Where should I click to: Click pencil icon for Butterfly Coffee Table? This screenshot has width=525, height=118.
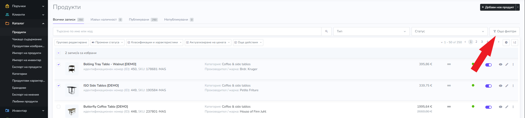point(507,107)
